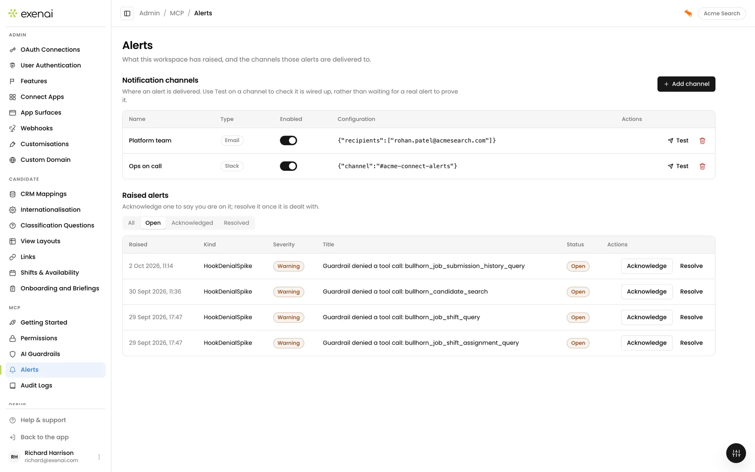This screenshot has height=472, width=755.
Task: Click the Add channel button
Action: pyautogui.click(x=686, y=84)
